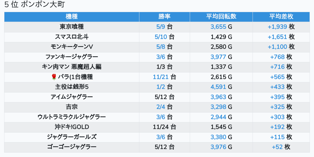314x157 pixels.
Task: Open ファンキージャグラー entry
Action: [72, 57]
